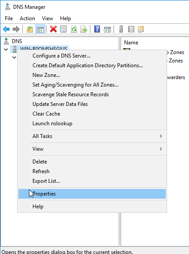
Task: Select the Forwarders entry in right pane
Action: click(176, 77)
